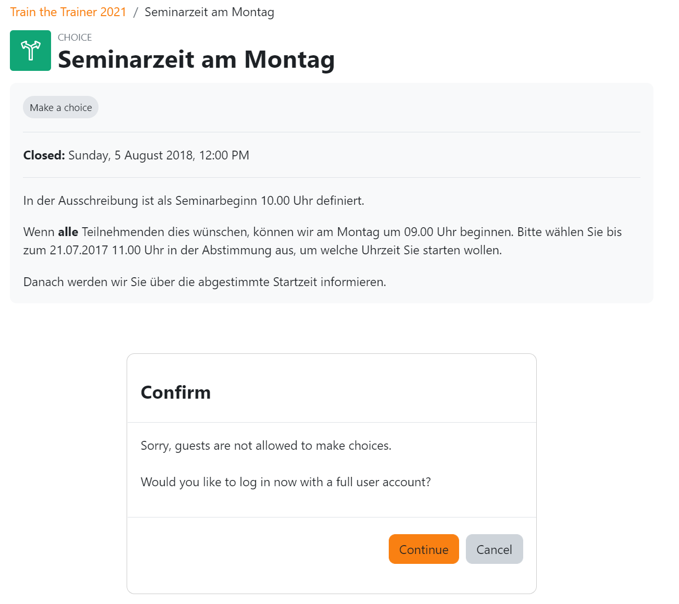Click the paragraph about Seminarbeginn 10.00 Uhr
679x604 pixels.
point(194,201)
